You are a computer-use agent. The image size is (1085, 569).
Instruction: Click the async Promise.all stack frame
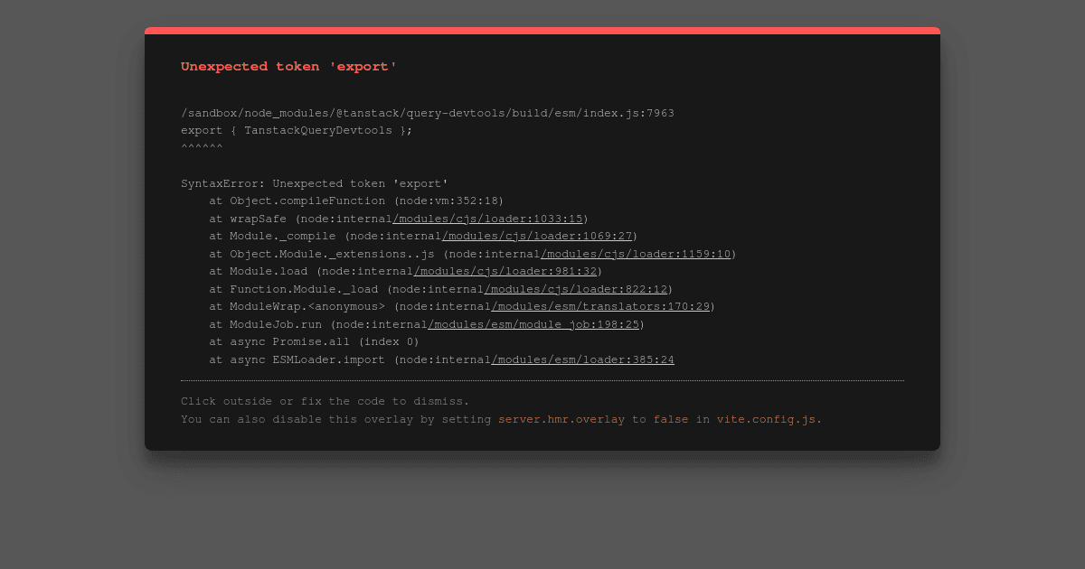314,342
